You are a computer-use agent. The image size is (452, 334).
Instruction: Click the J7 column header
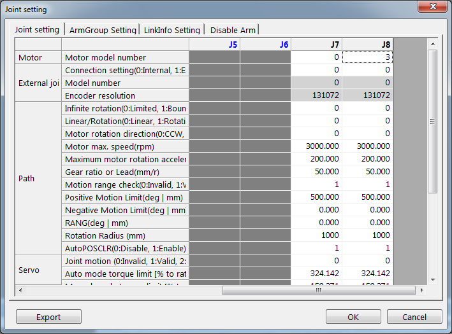[x=316, y=45]
